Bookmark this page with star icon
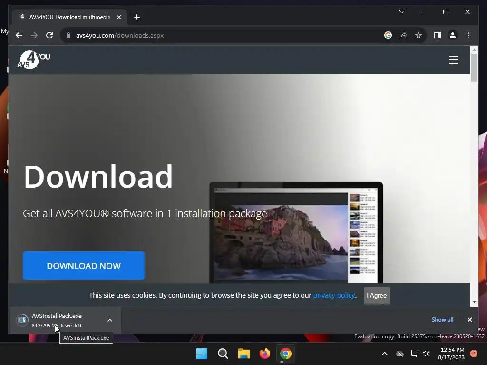 [419, 35]
